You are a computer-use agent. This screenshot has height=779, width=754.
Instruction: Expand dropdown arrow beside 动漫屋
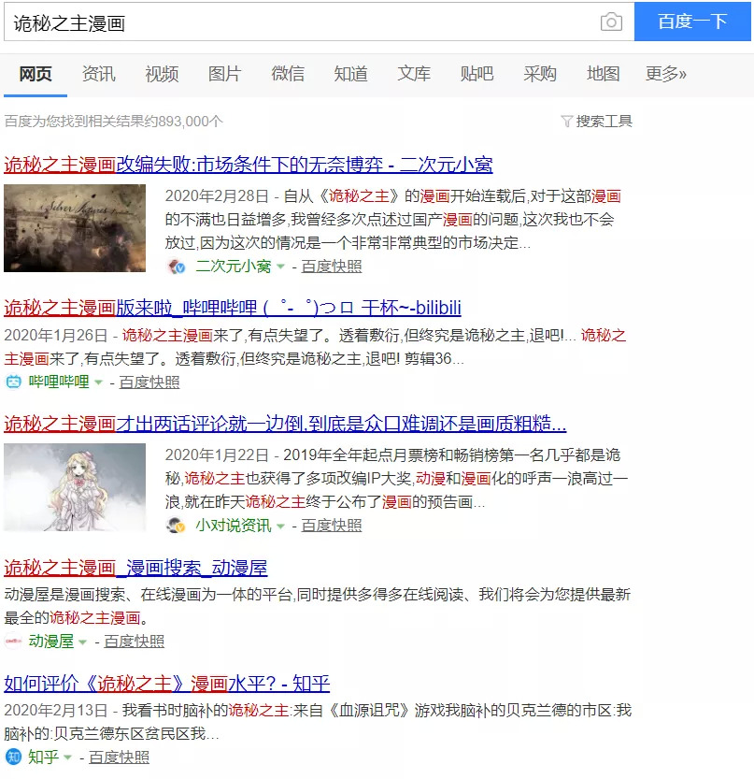(82, 642)
